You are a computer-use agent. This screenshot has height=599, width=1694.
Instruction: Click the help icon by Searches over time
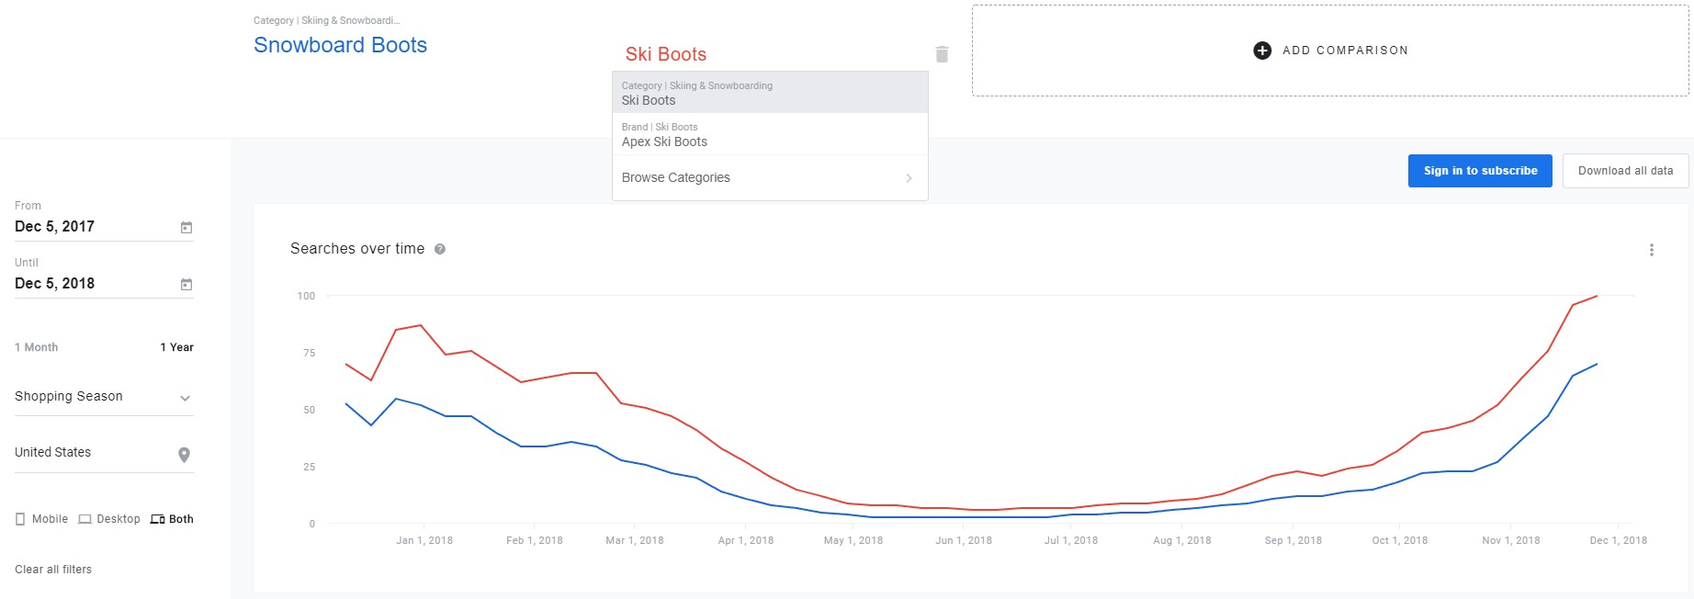tap(440, 249)
